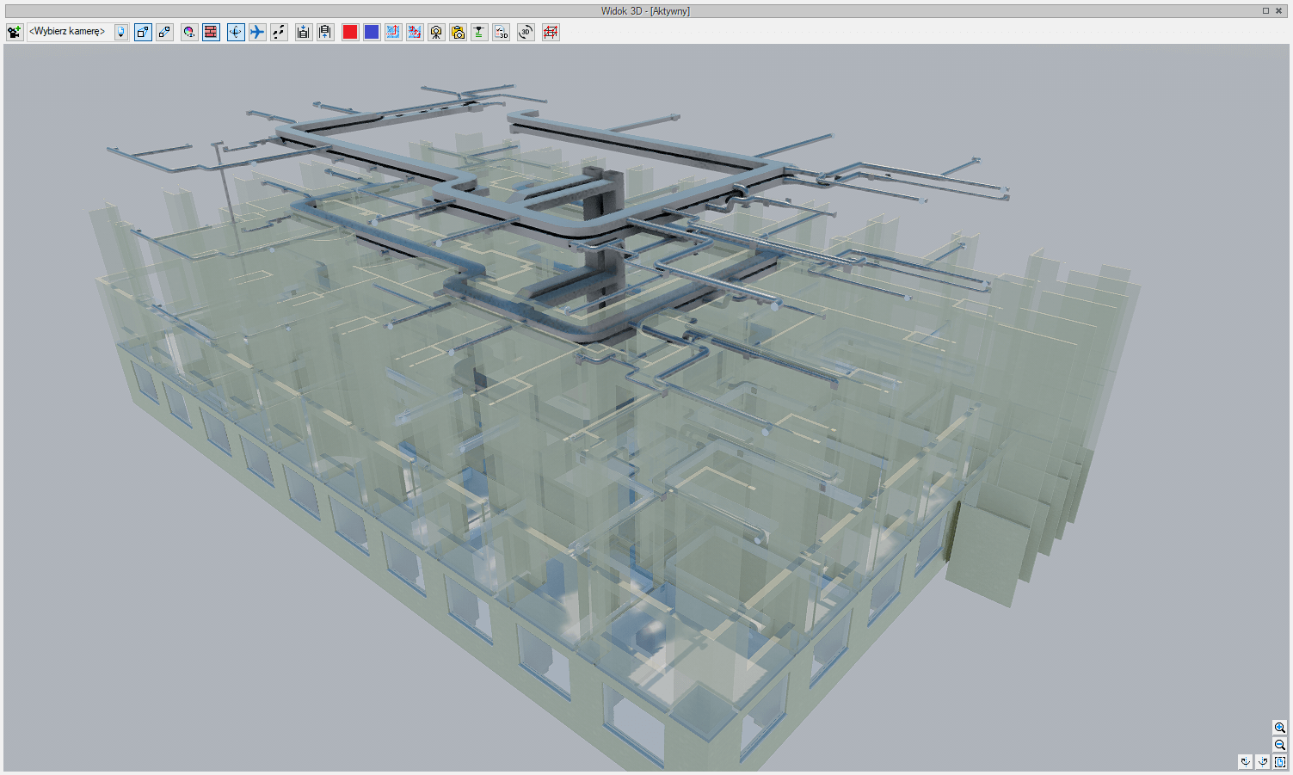Screen dimensions: 1293x775
Task: Click the rotating 3D view icon
Action: tap(526, 32)
